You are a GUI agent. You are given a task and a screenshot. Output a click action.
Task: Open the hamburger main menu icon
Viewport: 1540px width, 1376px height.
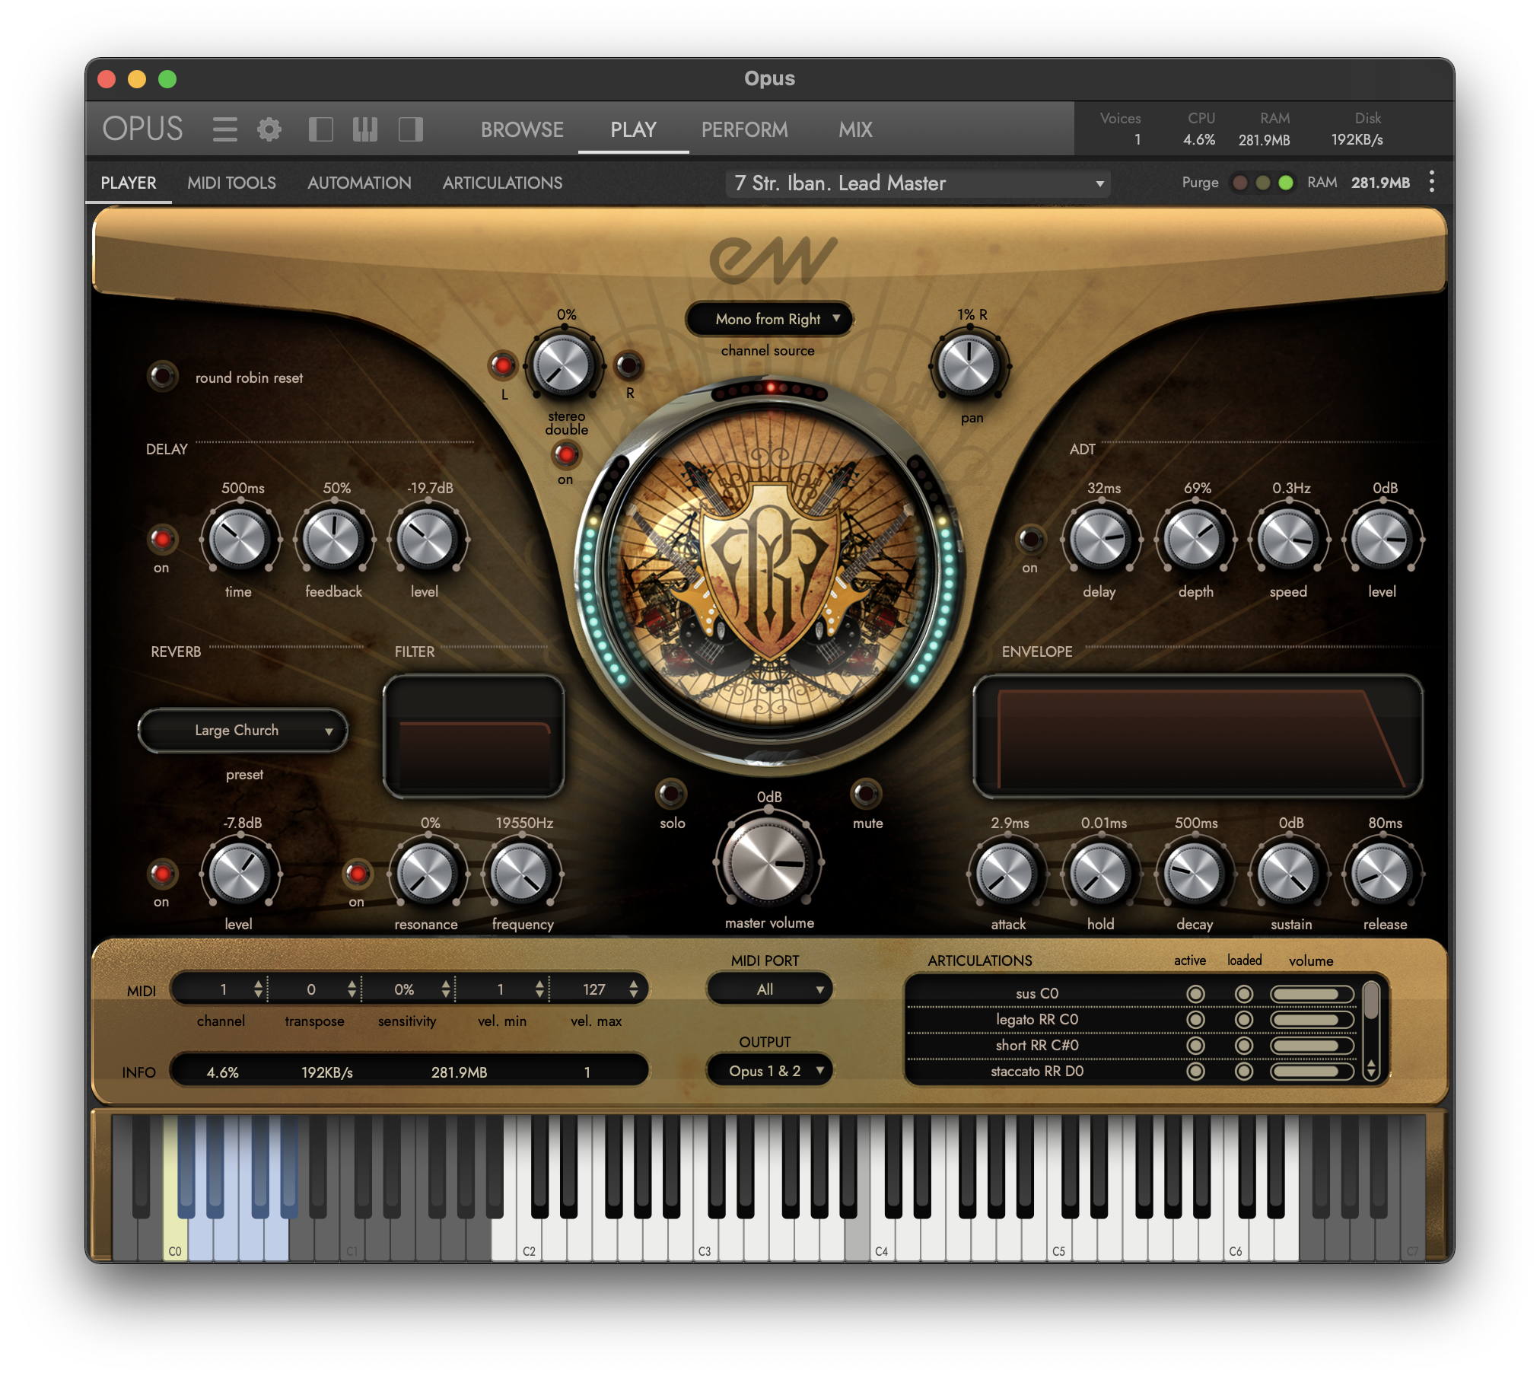point(224,129)
